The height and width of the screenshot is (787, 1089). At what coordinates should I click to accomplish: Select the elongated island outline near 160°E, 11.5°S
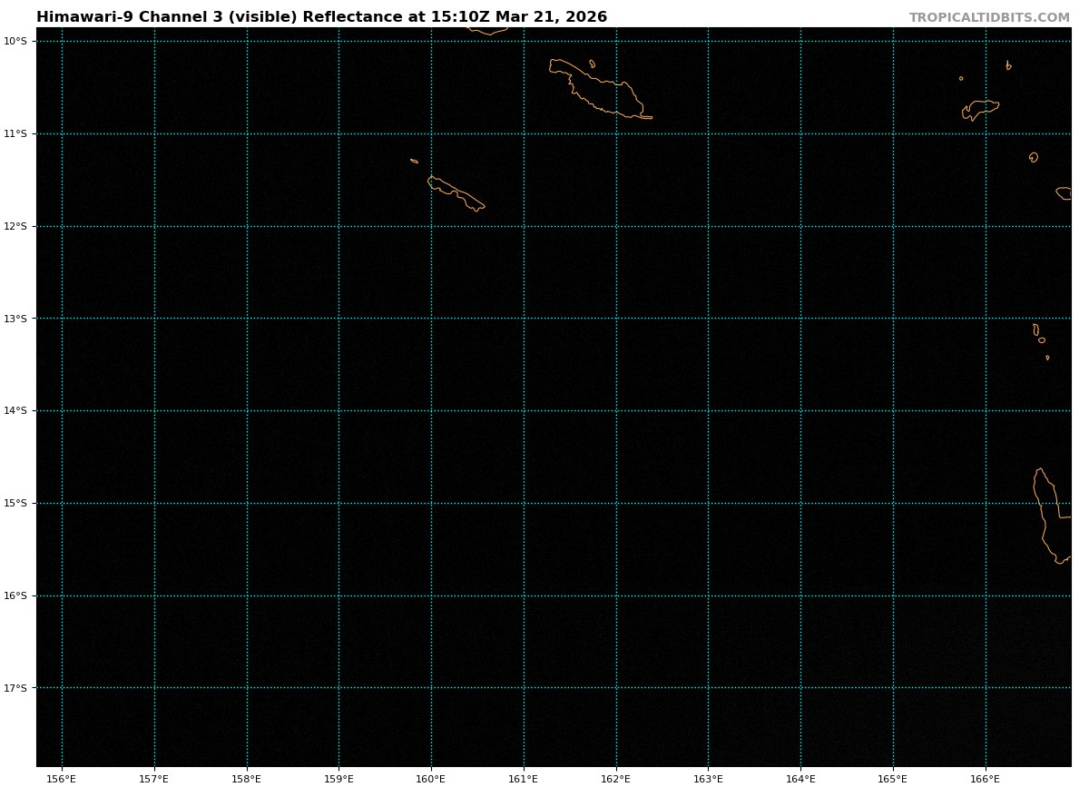[x=456, y=192]
